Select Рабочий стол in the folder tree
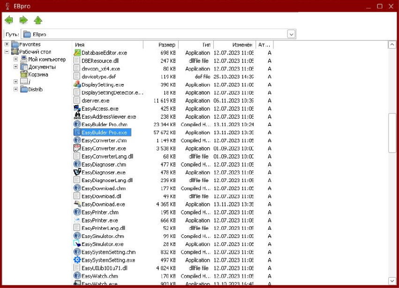This screenshot has height=288, width=399. [x=35, y=52]
